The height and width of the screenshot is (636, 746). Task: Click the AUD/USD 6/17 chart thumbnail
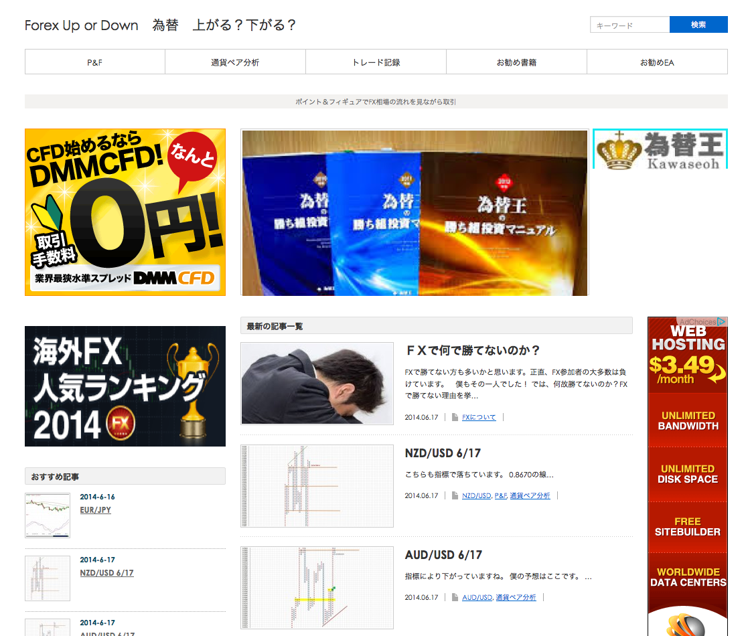[x=317, y=588]
